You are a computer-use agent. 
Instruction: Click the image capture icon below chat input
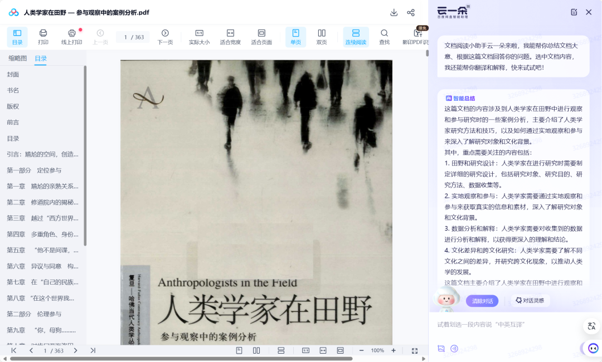coord(441,348)
